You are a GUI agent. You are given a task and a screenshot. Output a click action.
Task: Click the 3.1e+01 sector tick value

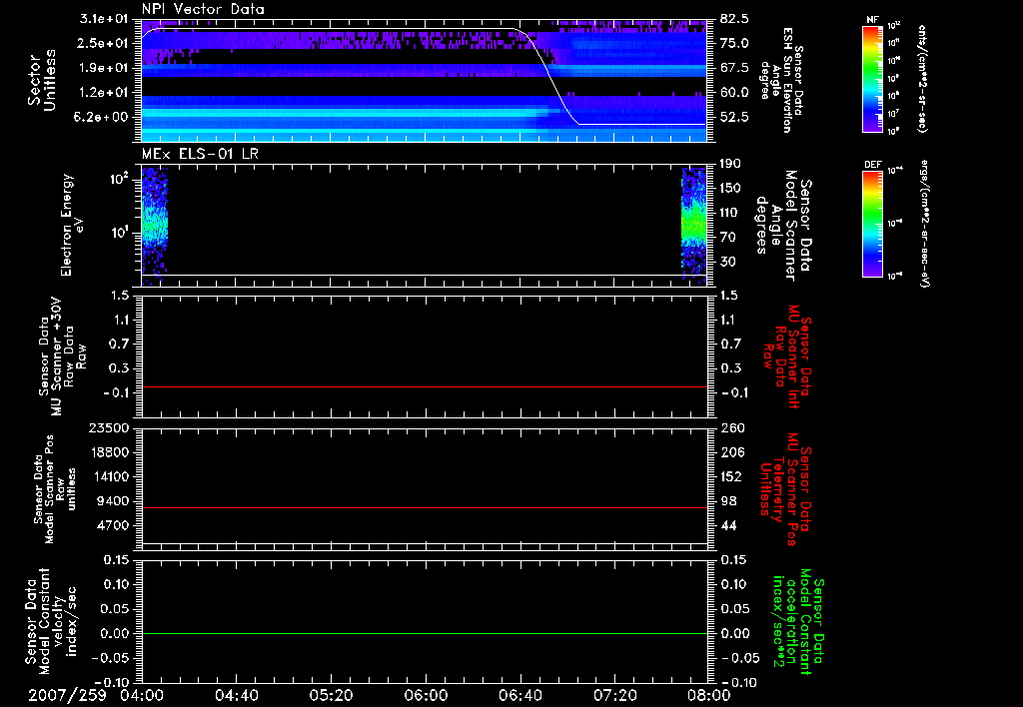[x=104, y=19]
